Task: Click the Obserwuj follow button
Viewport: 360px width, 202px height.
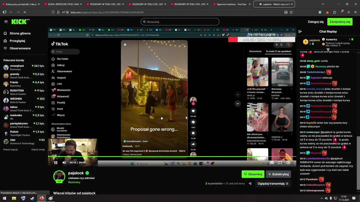Action: click(x=253, y=174)
